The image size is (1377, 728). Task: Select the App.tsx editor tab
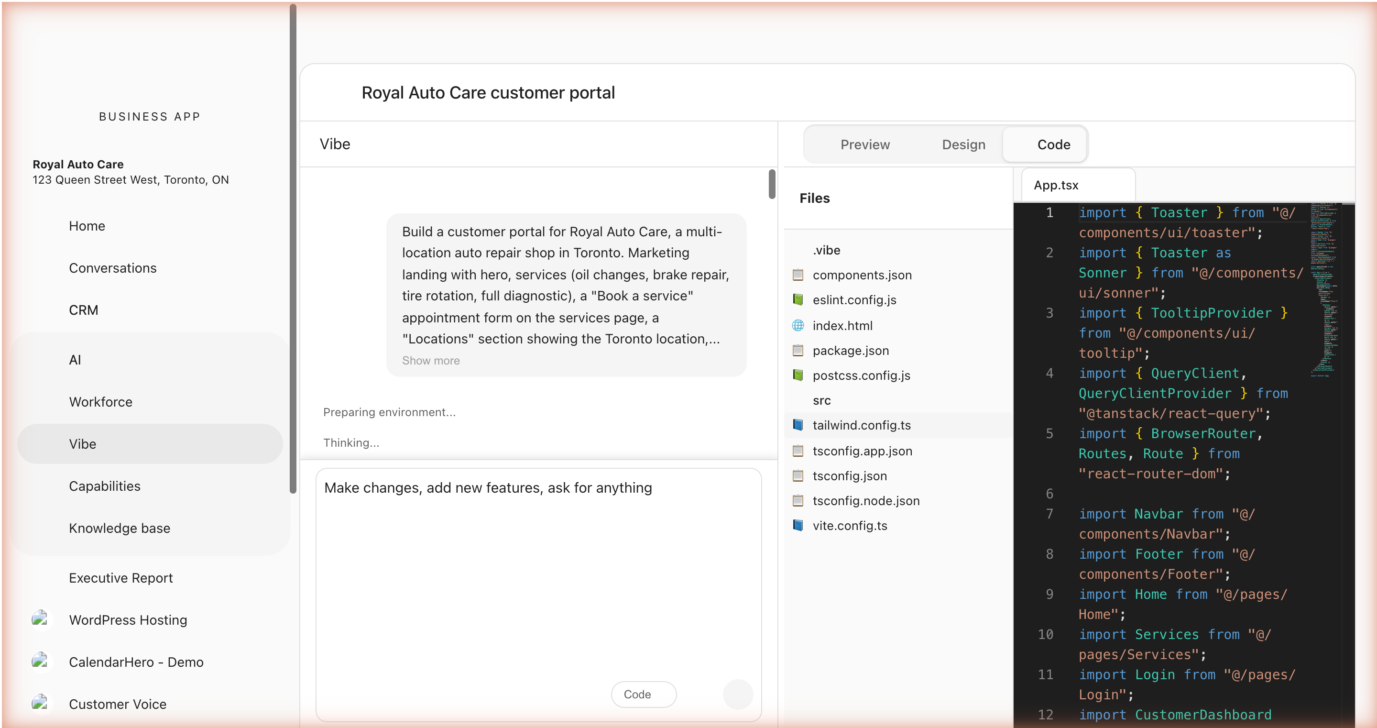click(1055, 185)
